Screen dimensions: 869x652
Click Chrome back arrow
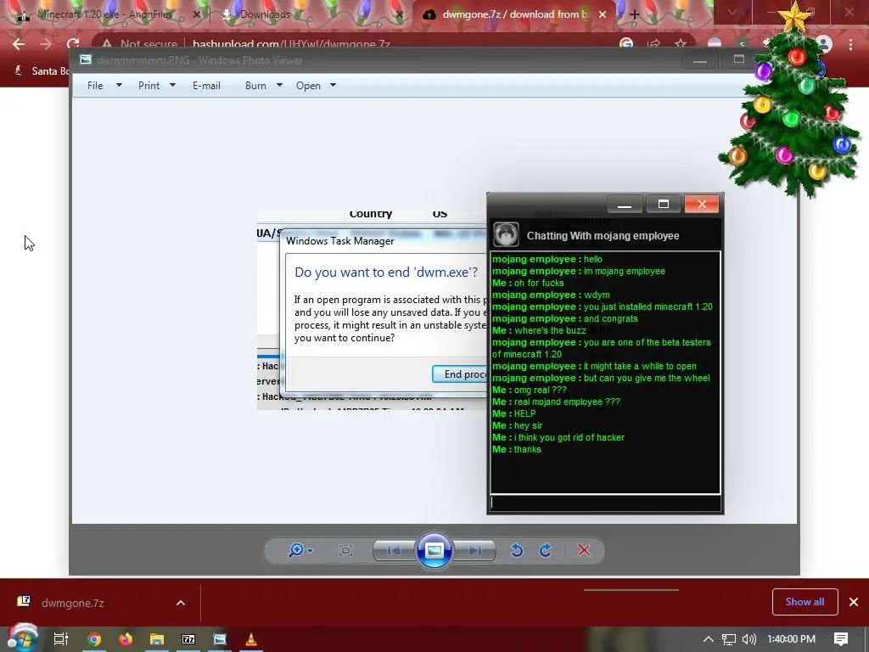19,44
